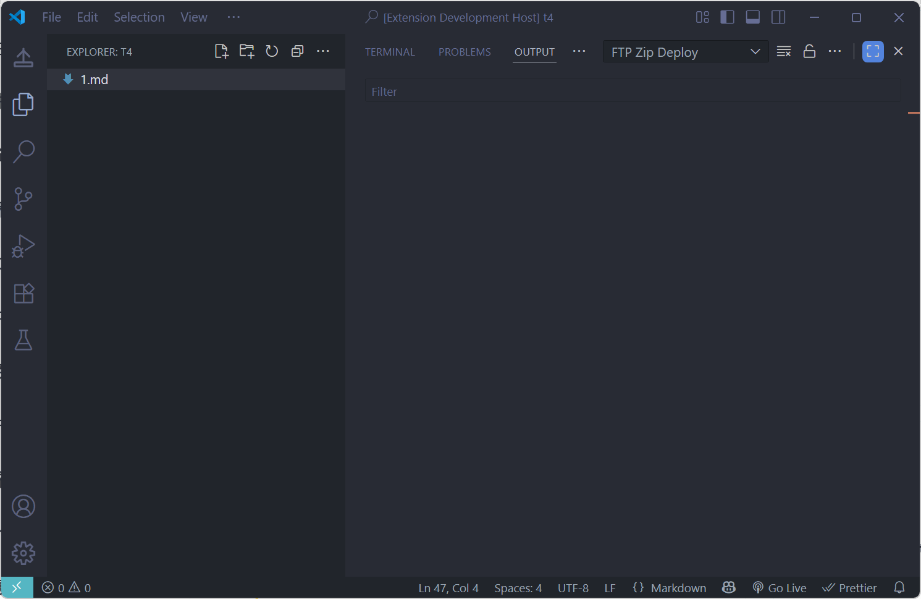This screenshot has width=921, height=599.
Task: Open the Search view in activity bar
Action: [23, 151]
